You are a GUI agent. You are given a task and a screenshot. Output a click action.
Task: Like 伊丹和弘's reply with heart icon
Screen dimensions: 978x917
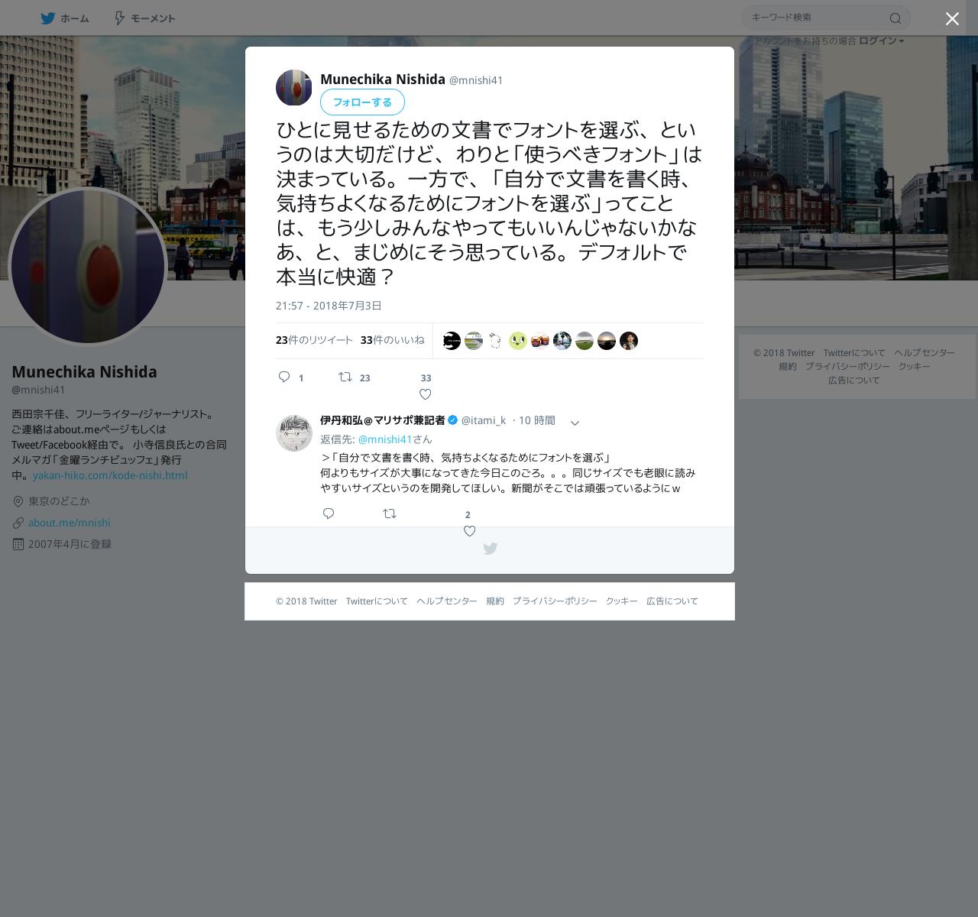pyautogui.click(x=470, y=531)
